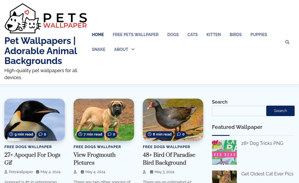Click the comment bubble icon on moorhen post
This screenshot has height=183, width=299.
(179, 134)
